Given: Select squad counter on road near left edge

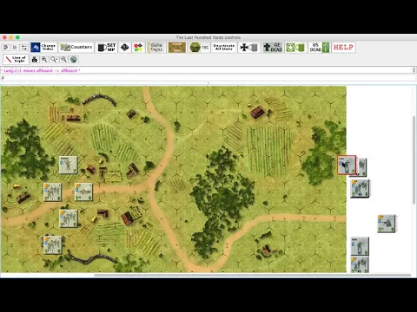Looking at the screenshot, I should [x=52, y=192].
